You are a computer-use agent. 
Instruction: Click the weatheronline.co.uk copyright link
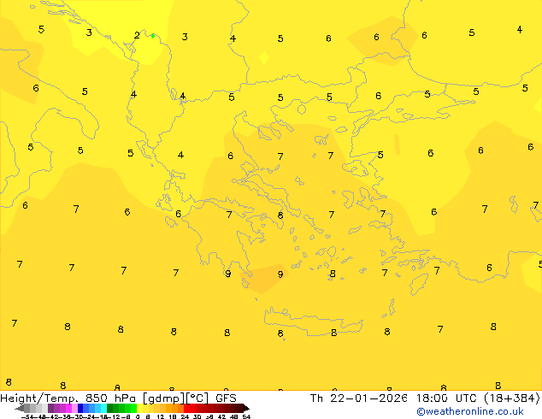(470, 411)
